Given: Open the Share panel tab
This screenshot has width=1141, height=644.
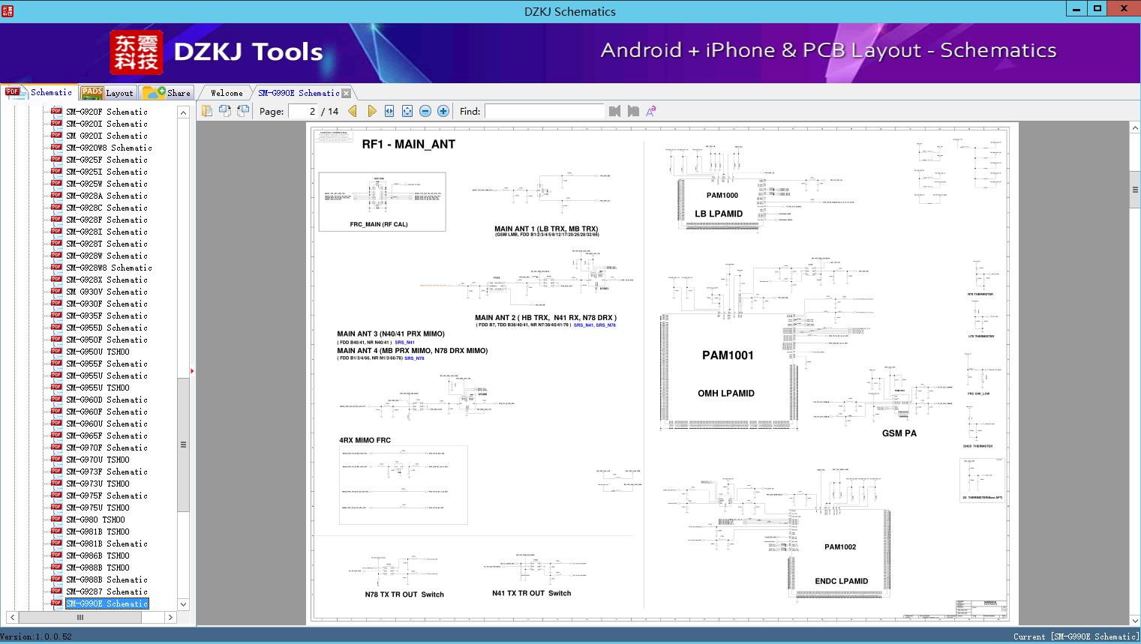Looking at the screenshot, I should pyautogui.click(x=167, y=93).
